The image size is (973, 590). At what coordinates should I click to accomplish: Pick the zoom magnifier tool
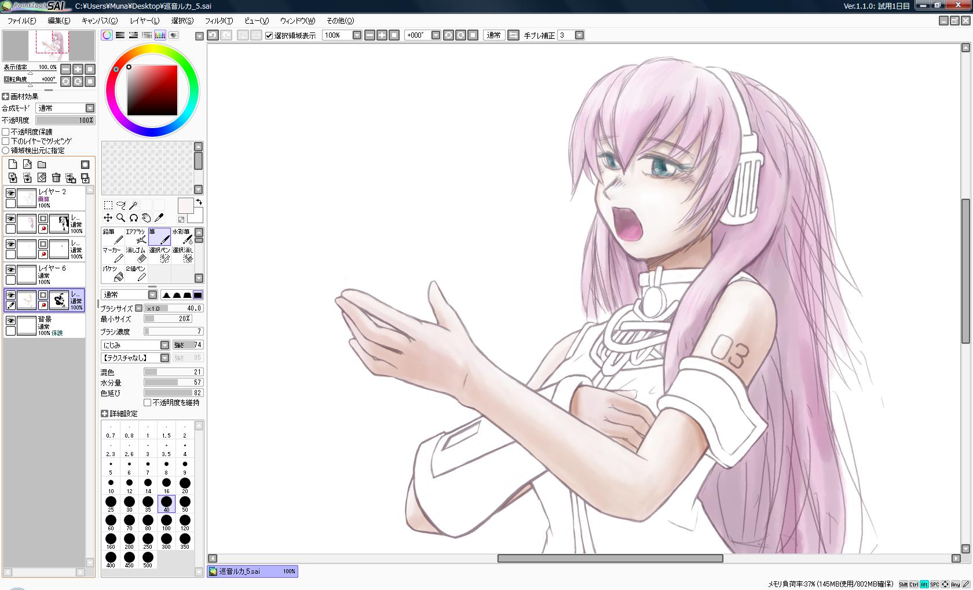(x=121, y=218)
